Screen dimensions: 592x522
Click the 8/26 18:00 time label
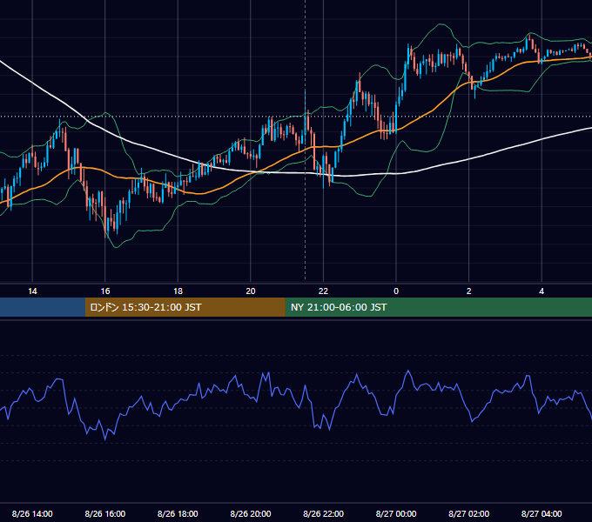click(178, 513)
